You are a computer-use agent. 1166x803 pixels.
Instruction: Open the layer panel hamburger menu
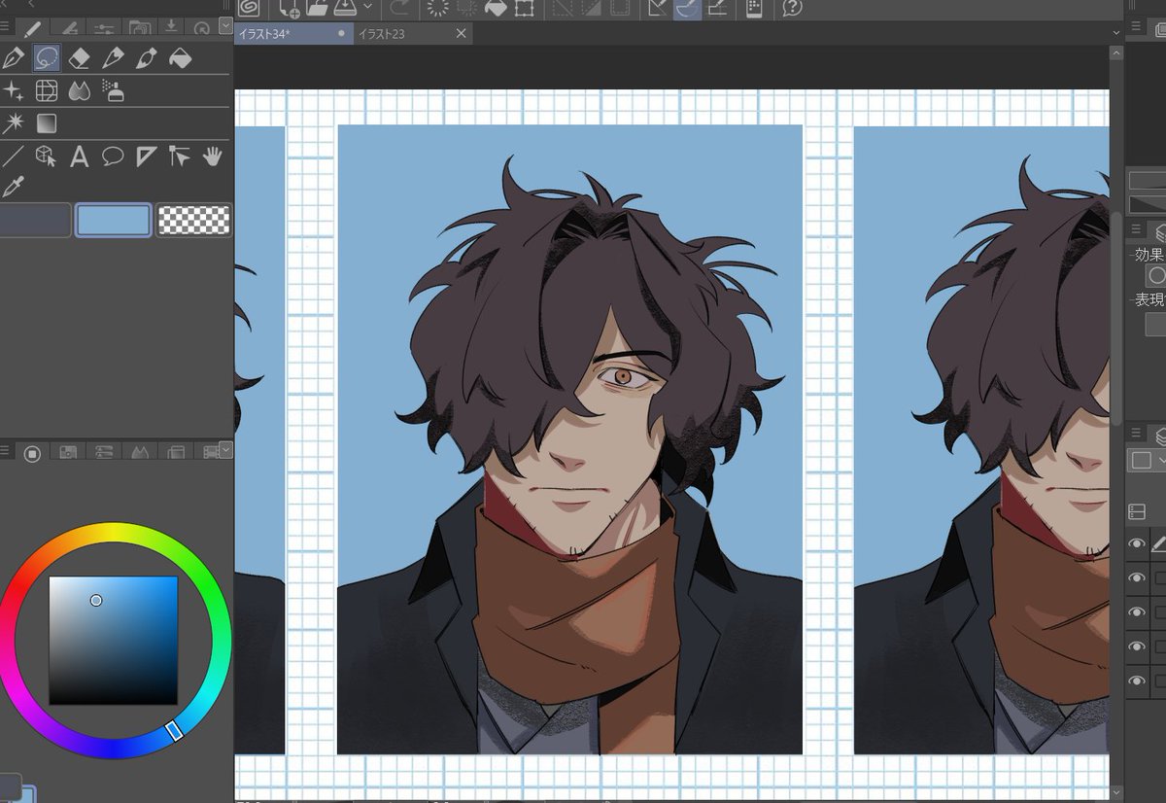click(x=1136, y=435)
